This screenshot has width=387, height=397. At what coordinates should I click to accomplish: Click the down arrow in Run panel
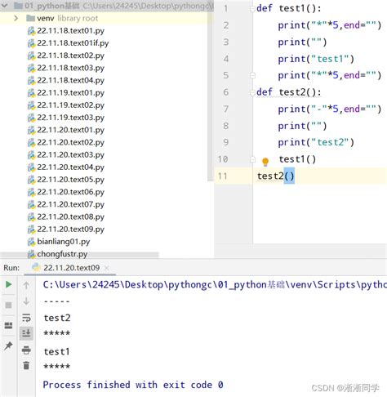(26, 301)
